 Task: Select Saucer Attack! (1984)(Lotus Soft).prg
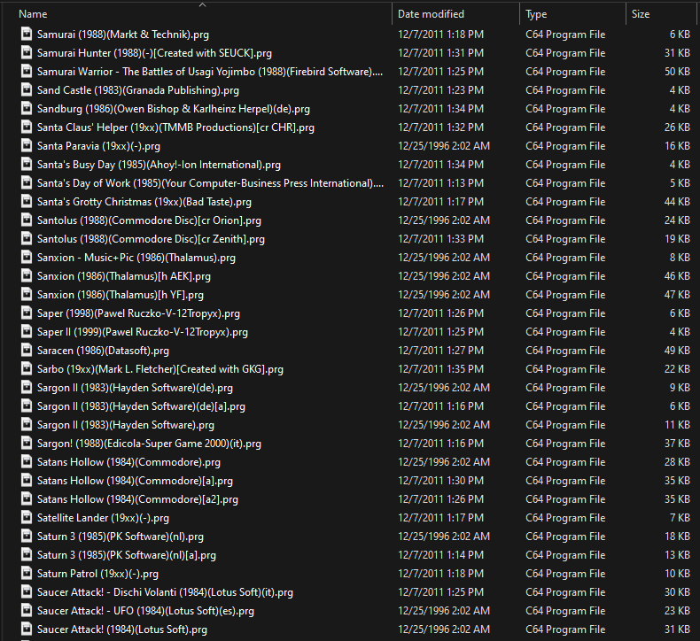point(122,629)
